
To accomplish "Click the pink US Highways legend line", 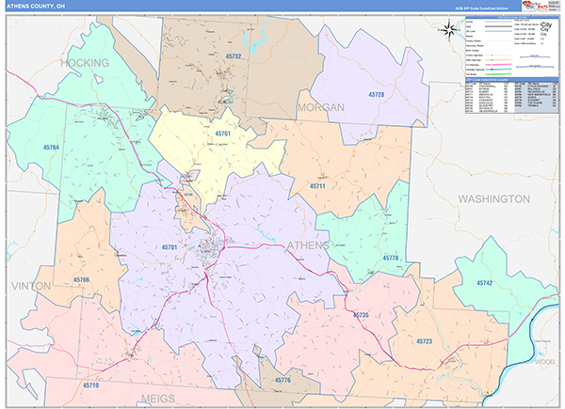I will 498,65.
